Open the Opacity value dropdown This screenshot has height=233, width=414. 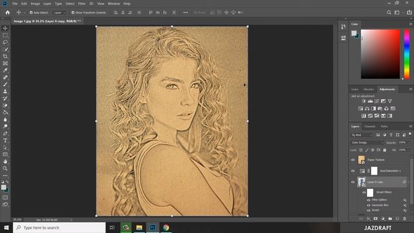(409, 142)
